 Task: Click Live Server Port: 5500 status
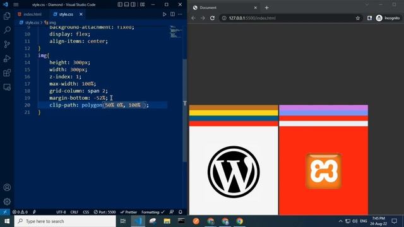click(x=105, y=212)
